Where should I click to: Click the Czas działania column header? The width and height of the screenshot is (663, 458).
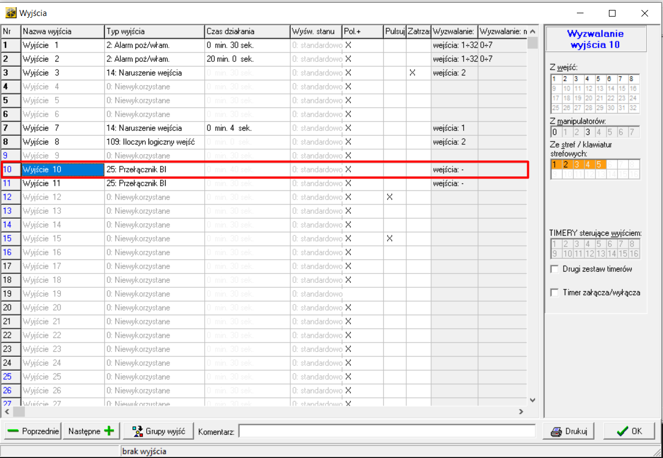click(246, 31)
